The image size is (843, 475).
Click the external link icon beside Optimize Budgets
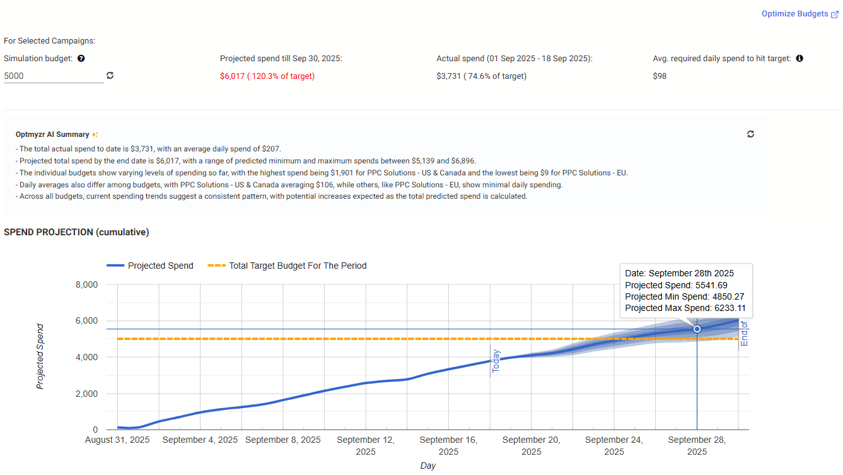834,15
